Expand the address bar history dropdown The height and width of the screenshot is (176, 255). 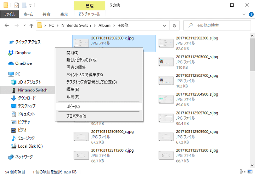coord(164,25)
